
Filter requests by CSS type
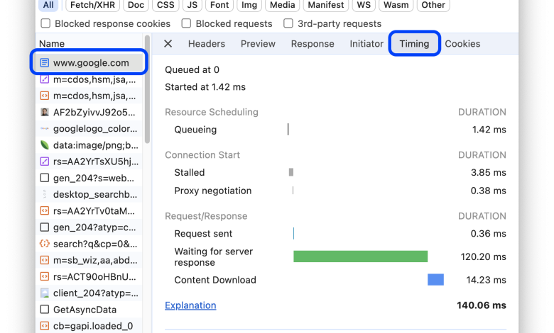coord(165,5)
